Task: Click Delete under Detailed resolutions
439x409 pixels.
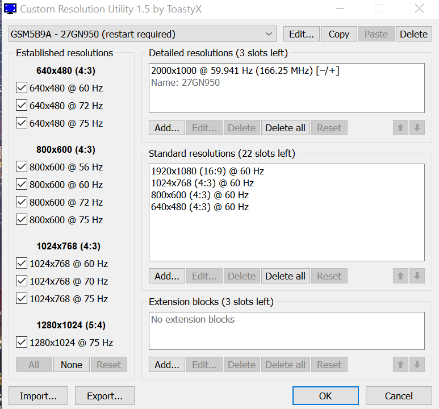Action: click(x=241, y=128)
